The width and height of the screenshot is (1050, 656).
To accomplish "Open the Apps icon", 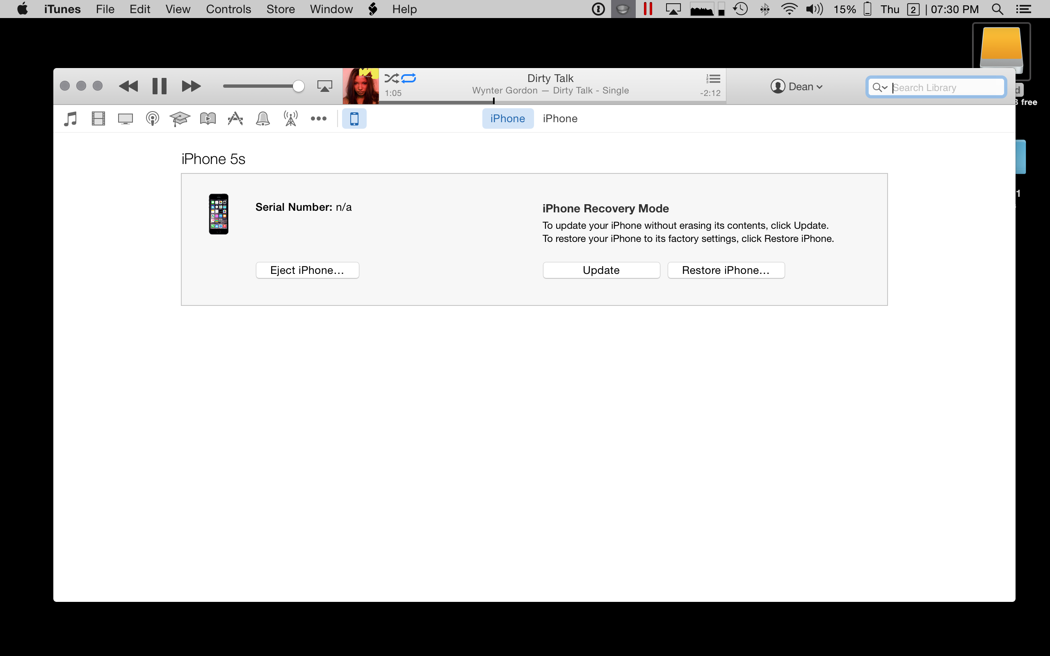I will [235, 118].
